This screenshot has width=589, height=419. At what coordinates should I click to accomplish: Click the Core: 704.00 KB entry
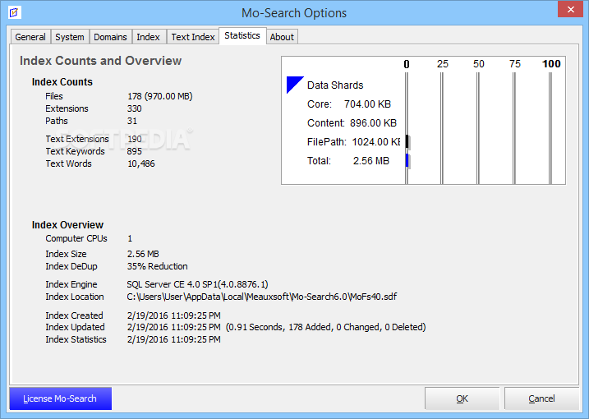(349, 104)
